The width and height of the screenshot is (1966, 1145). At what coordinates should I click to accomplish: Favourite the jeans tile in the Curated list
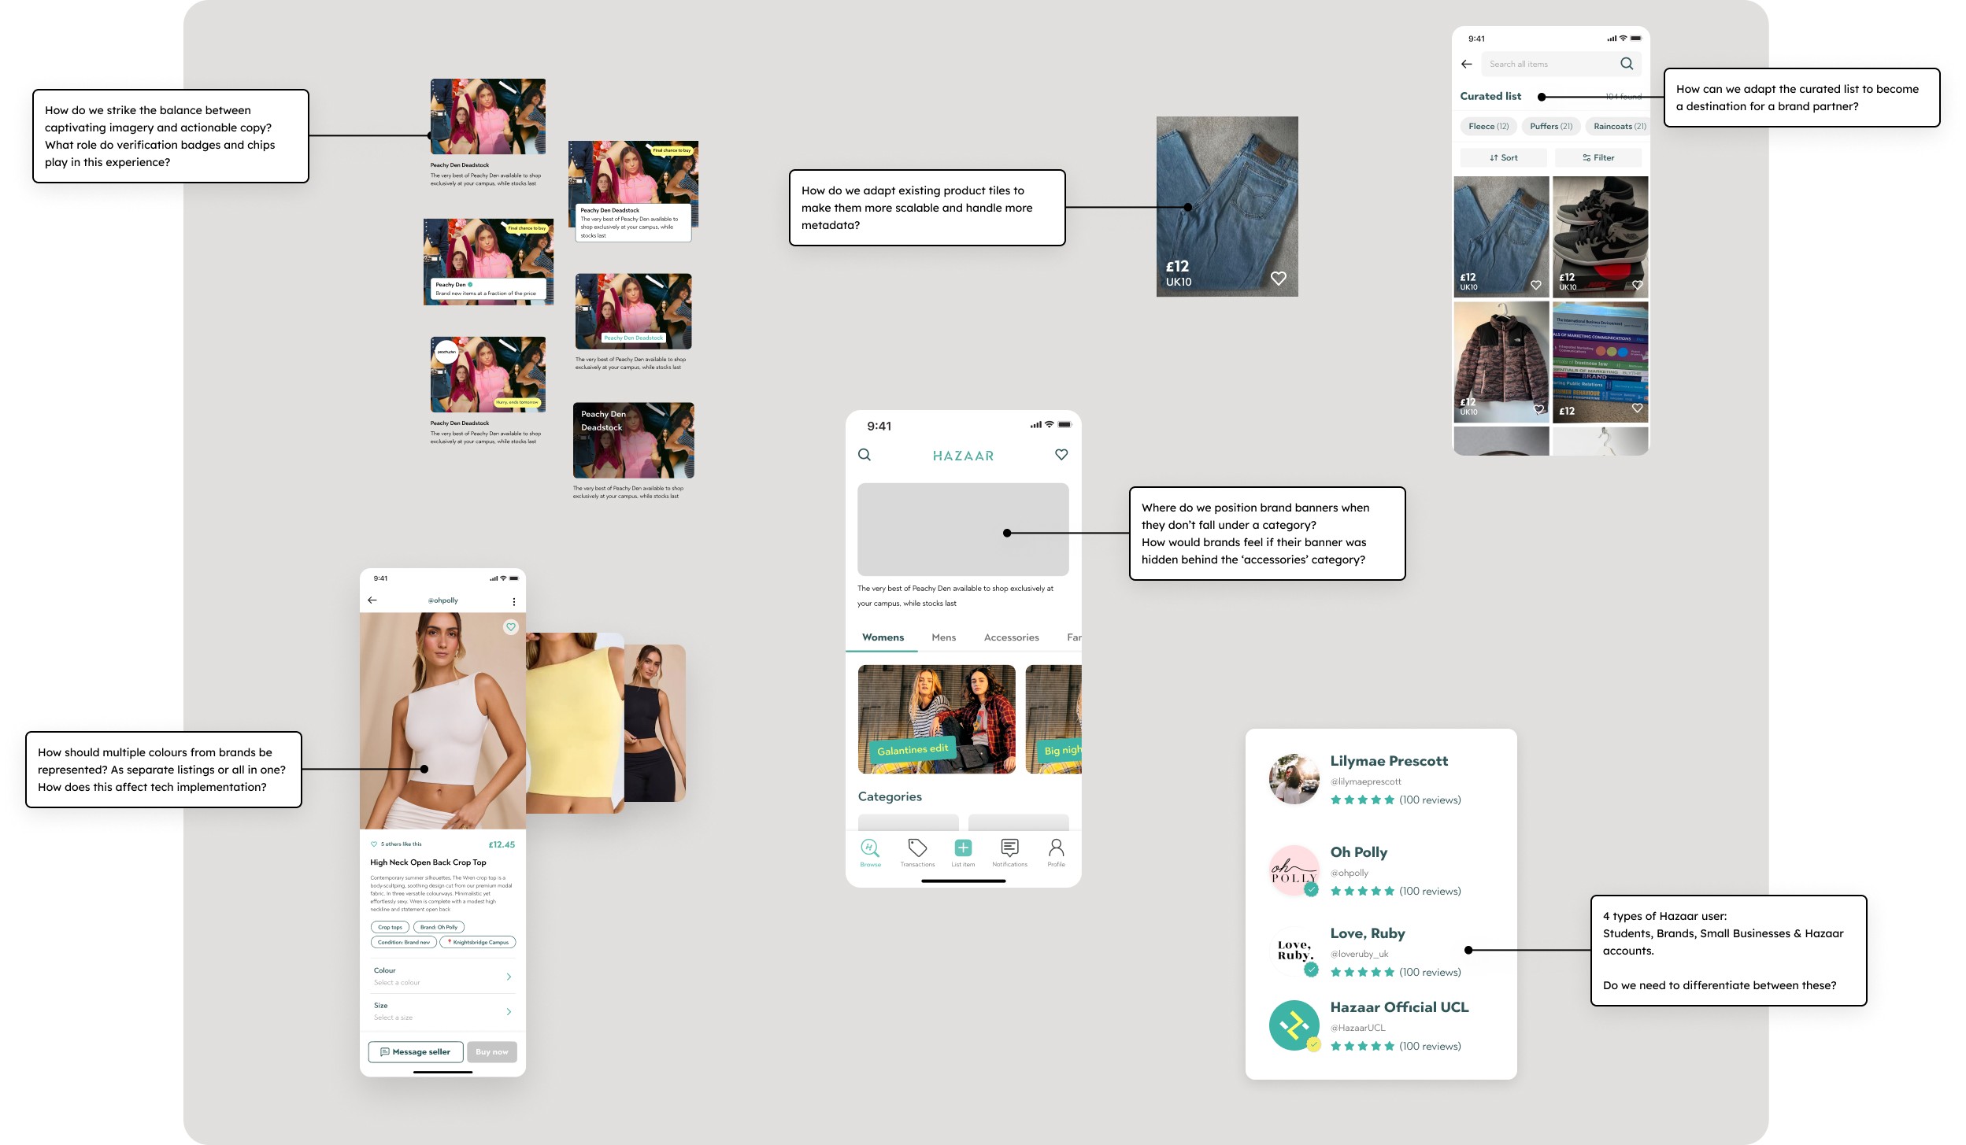(1536, 285)
